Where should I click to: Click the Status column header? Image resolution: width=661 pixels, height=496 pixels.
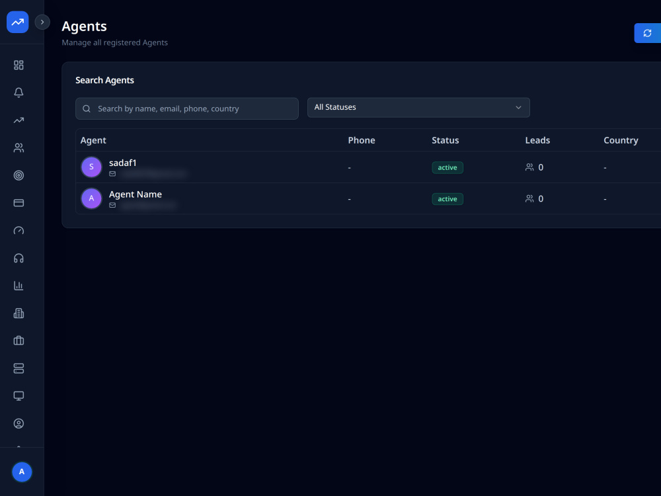tap(445, 140)
